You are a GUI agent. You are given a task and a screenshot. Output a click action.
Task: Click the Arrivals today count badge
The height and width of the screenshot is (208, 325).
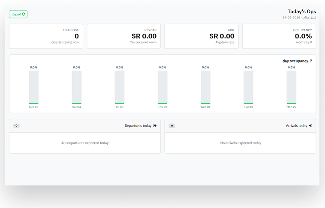[x=172, y=126]
